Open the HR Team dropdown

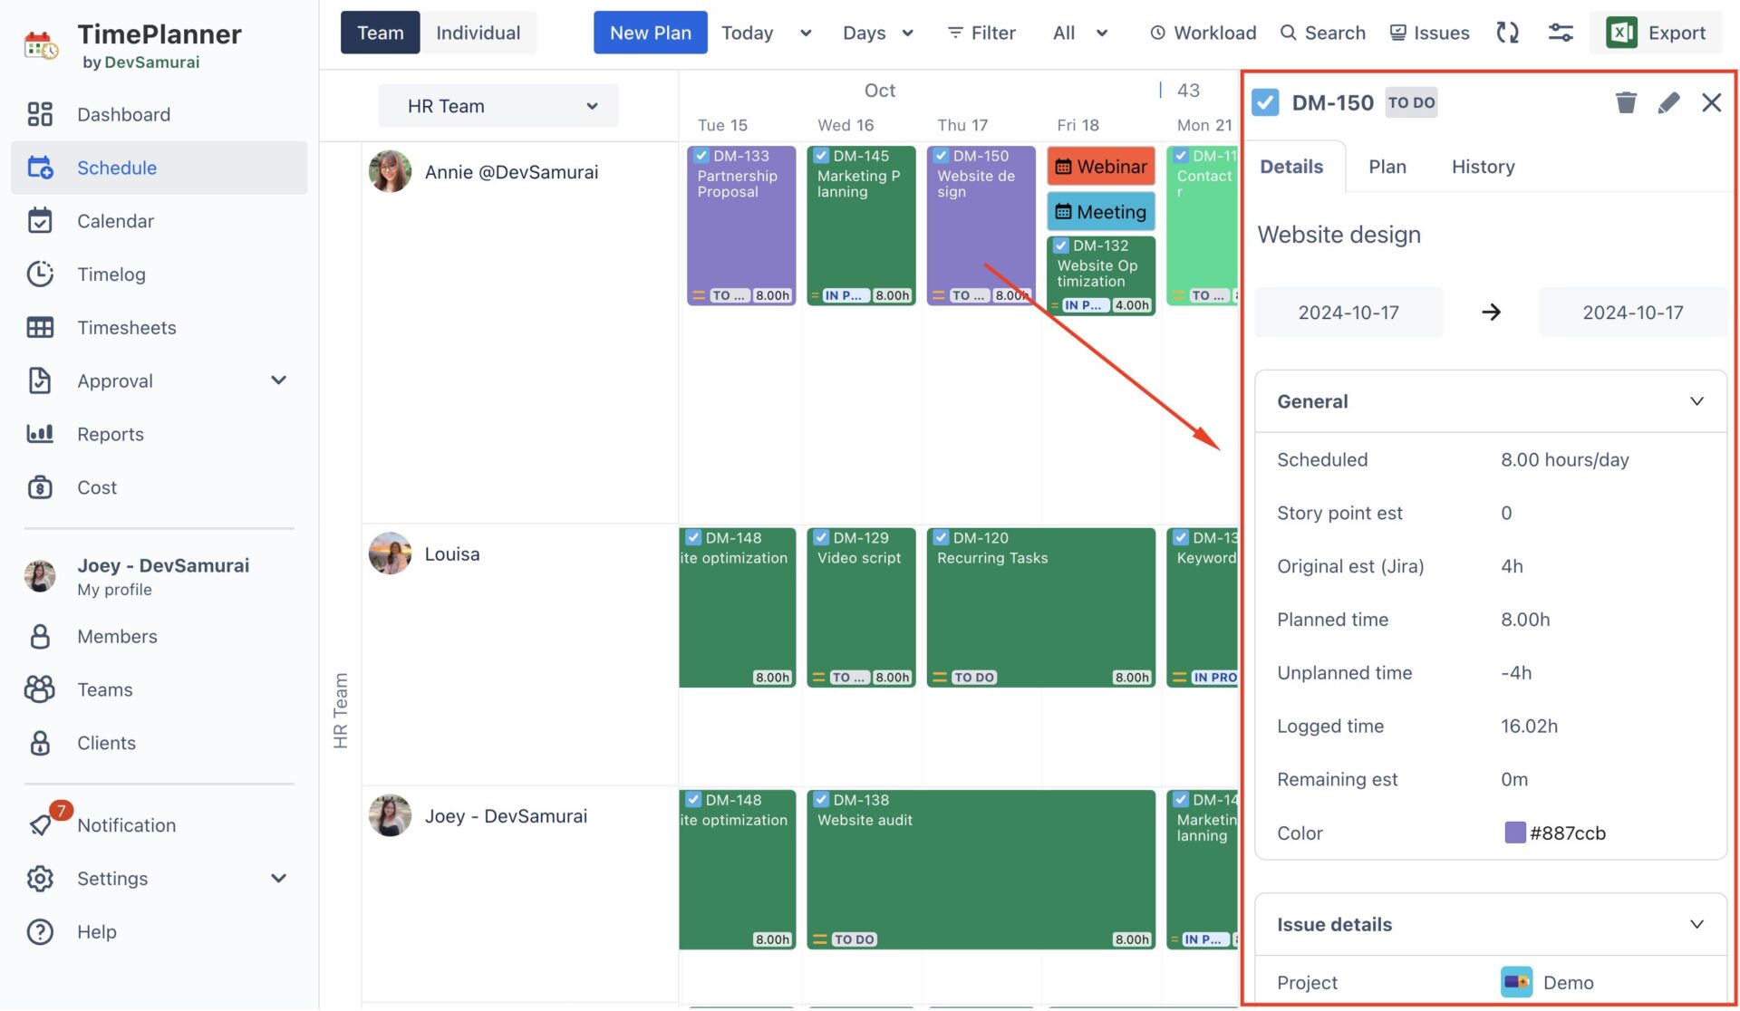pos(498,106)
